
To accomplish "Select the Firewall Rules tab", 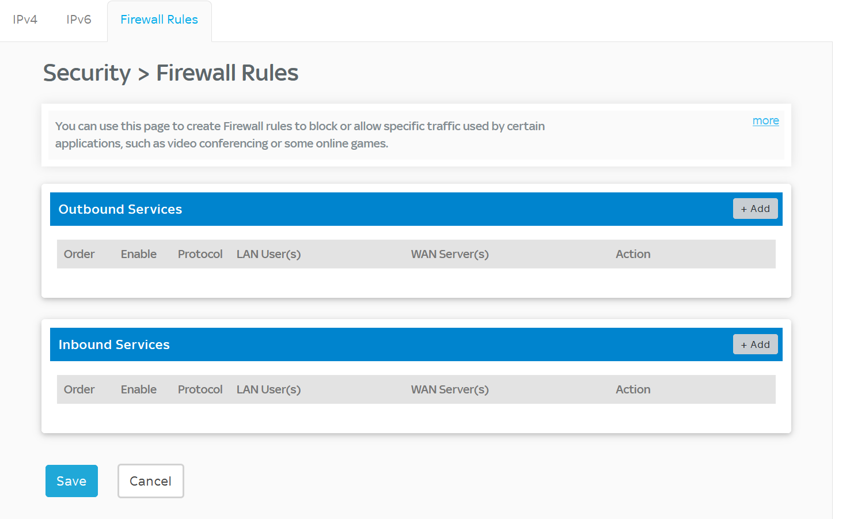I will pos(159,20).
